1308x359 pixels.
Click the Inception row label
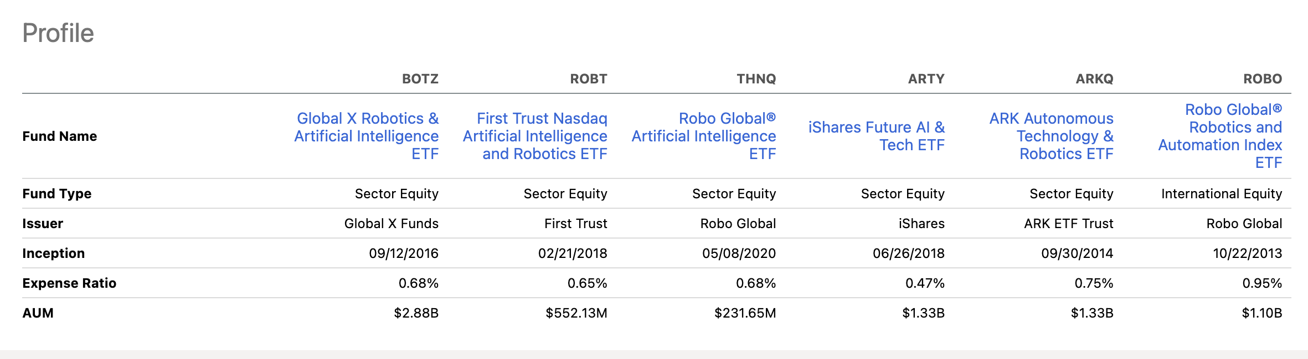point(54,254)
